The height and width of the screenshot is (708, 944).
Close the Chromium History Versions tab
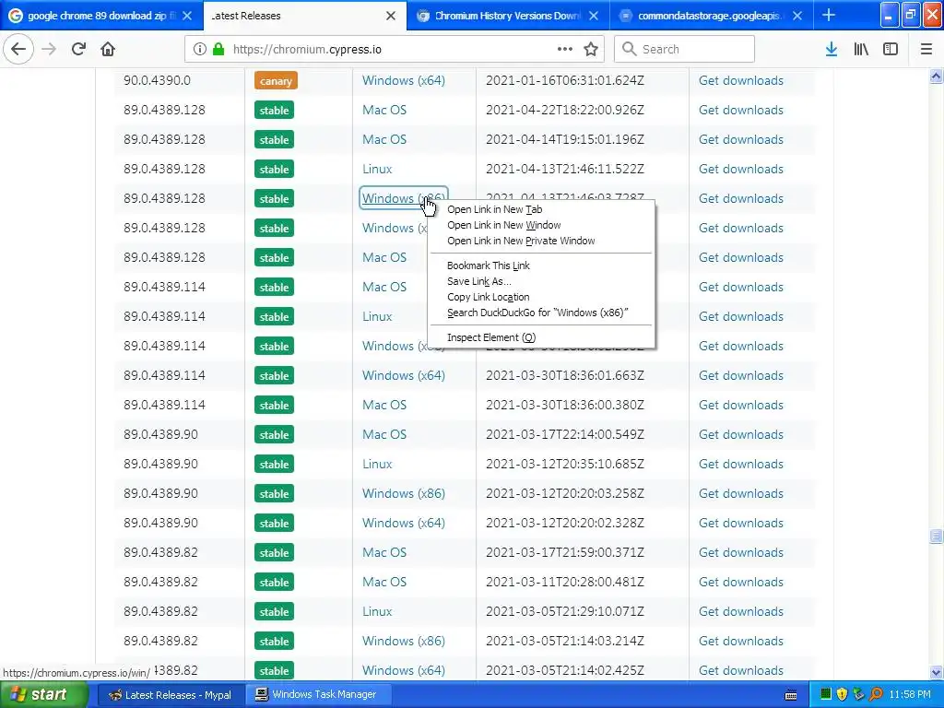594,16
